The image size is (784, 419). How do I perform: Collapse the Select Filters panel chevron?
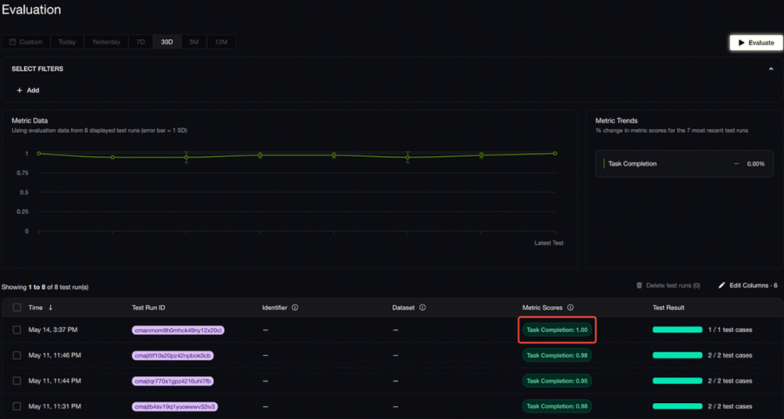point(770,69)
